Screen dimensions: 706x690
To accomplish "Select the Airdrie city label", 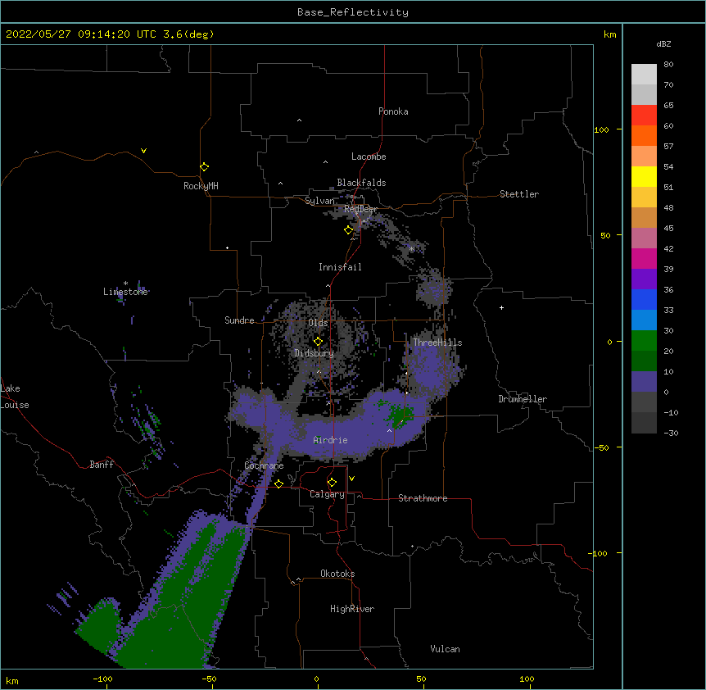I will [x=331, y=440].
